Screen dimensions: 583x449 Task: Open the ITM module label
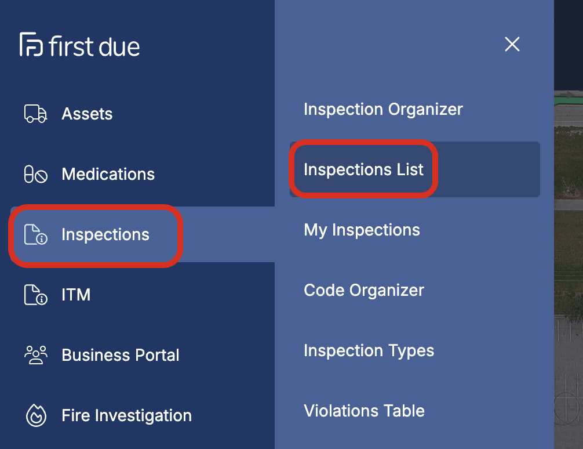(x=76, y=295)
